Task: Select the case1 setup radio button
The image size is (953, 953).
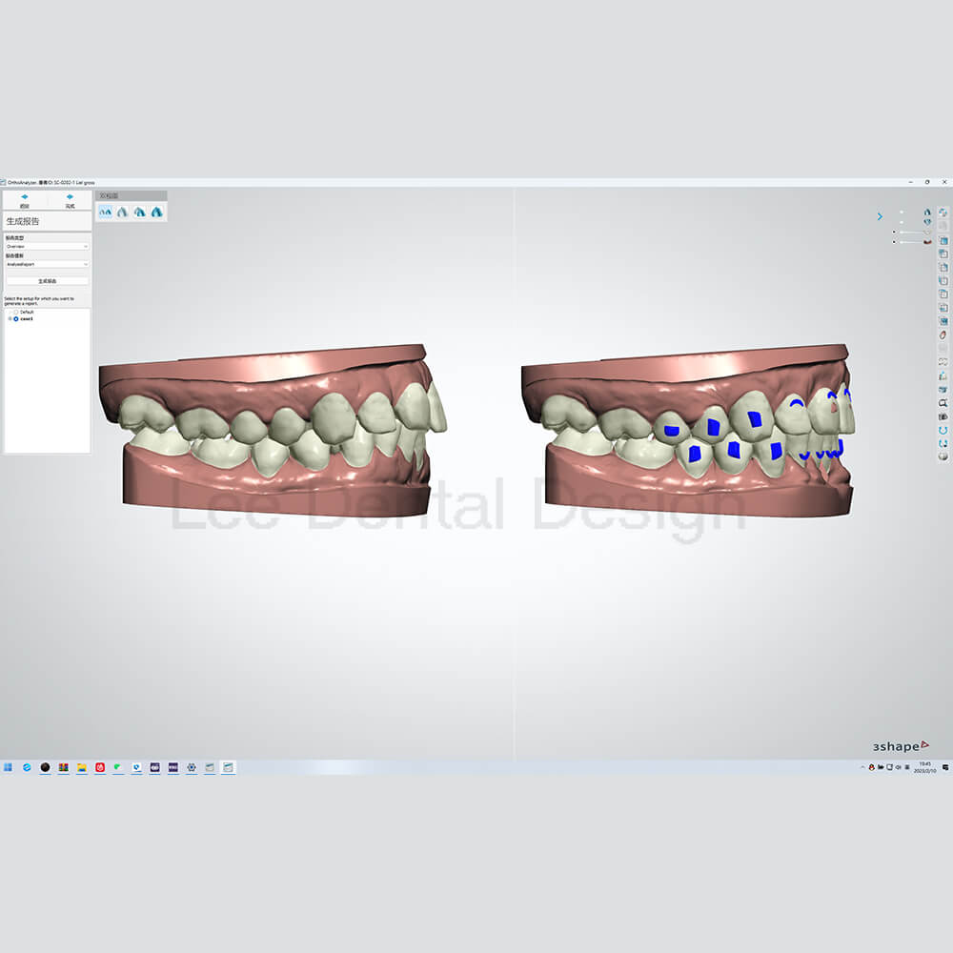Action: 16,318
